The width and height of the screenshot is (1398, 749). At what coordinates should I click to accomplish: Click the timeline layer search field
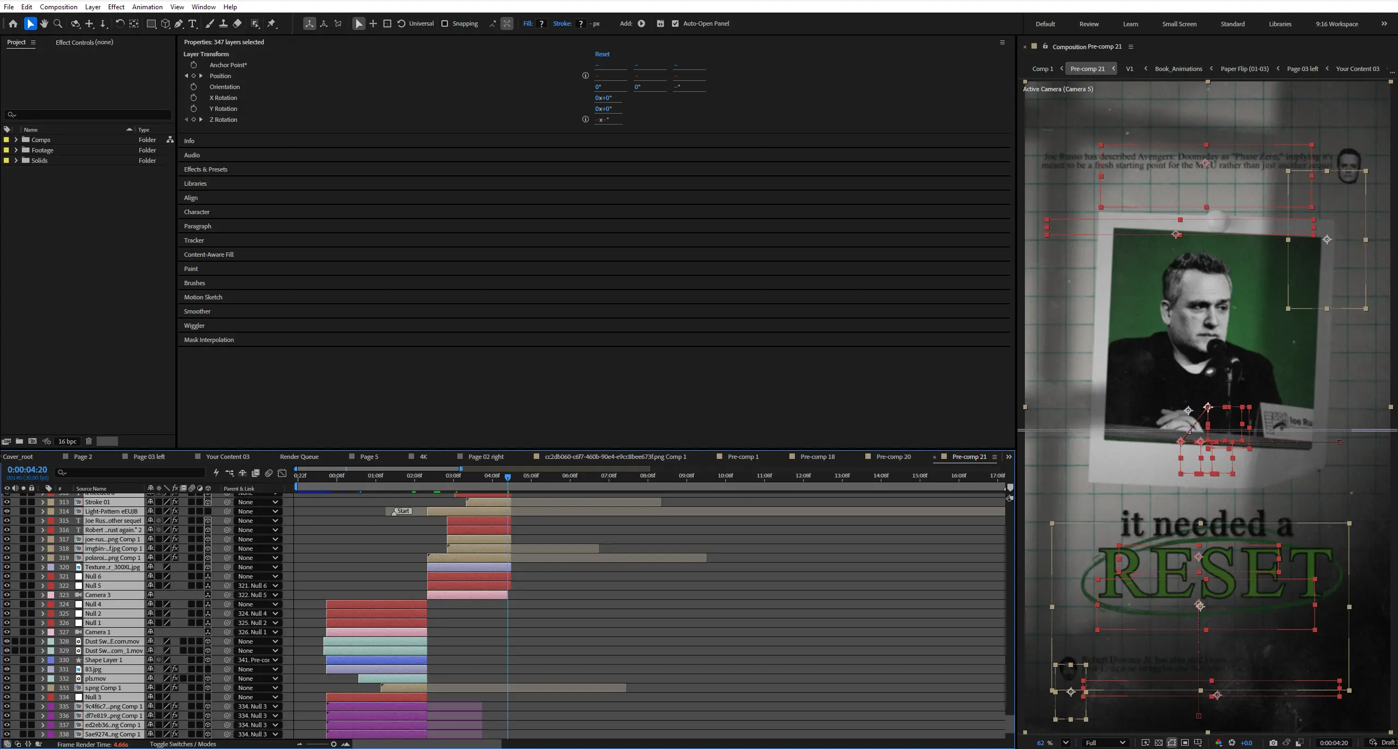pyautogui.click(x=130, y=473)
